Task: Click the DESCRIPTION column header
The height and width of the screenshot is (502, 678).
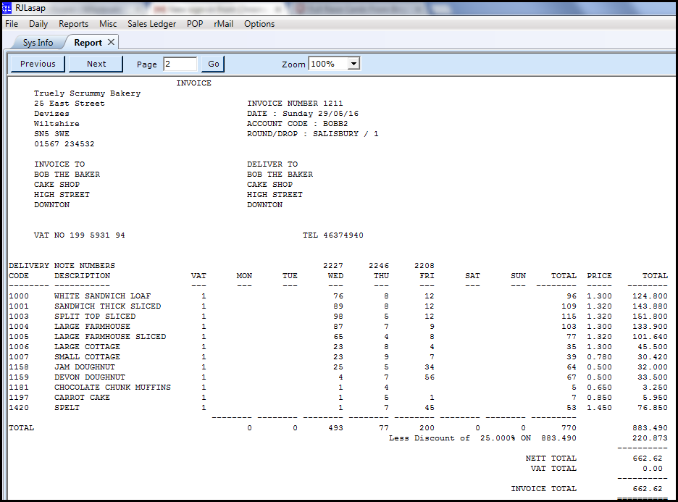Action: pos(82,276)
